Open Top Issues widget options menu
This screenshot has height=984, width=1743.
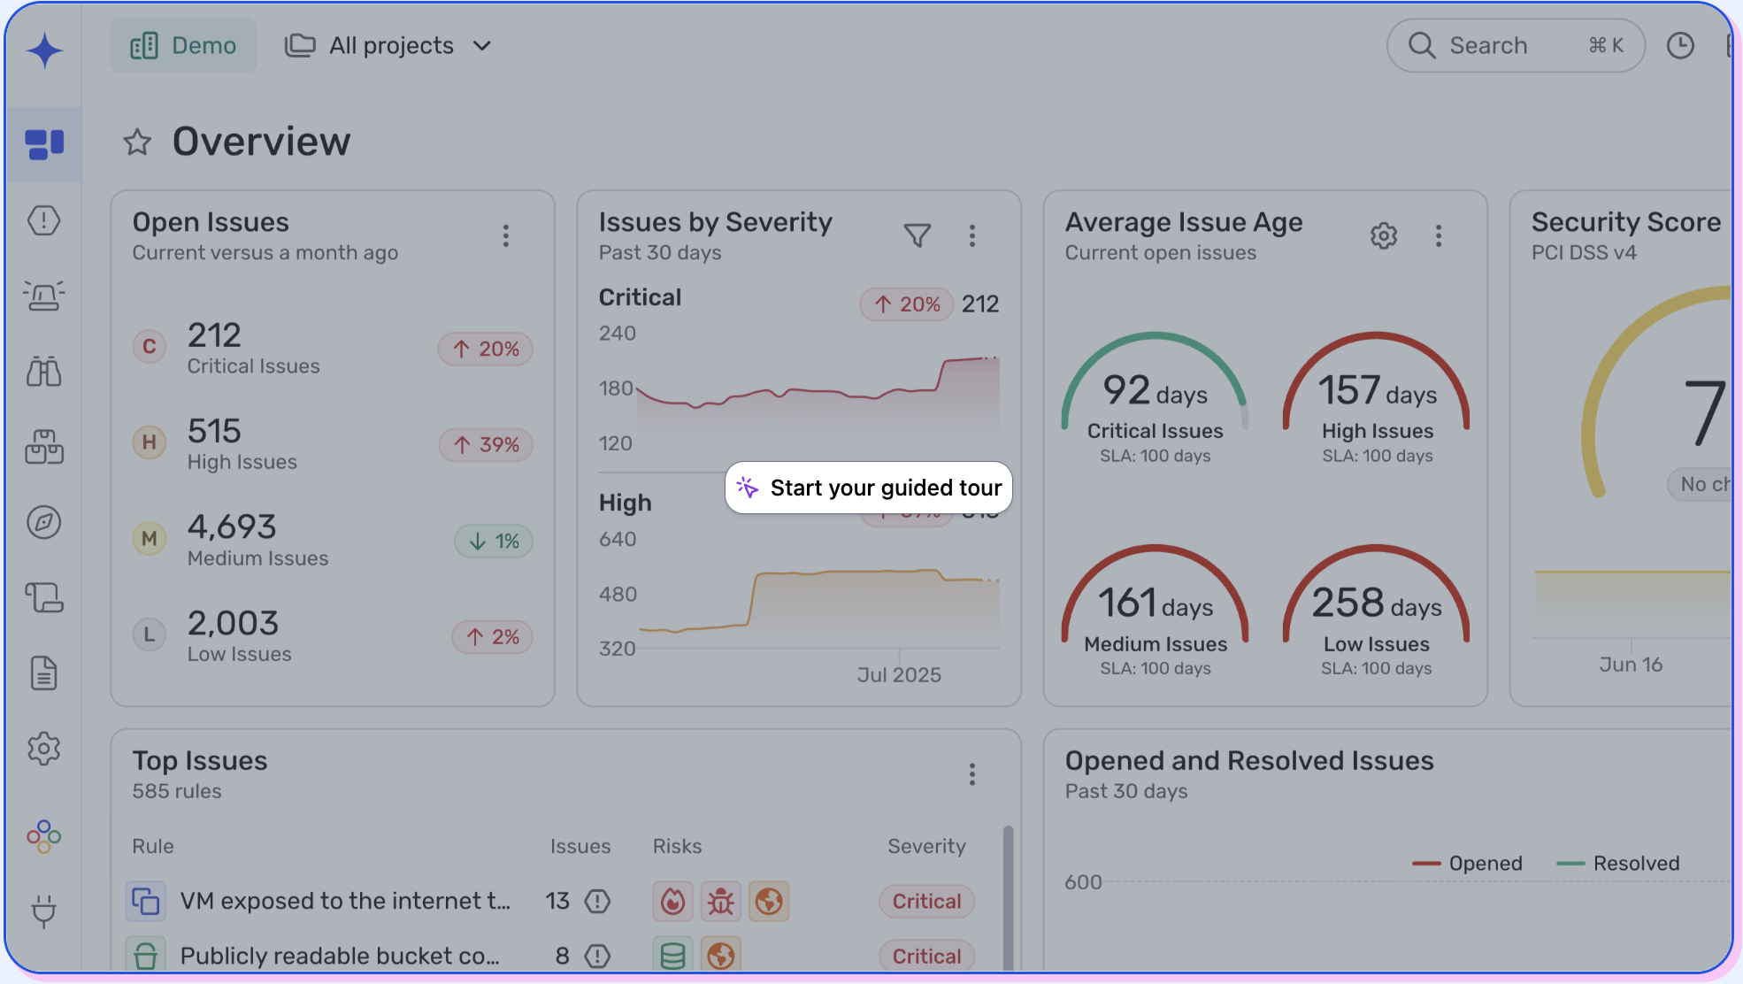coord(971,774)
